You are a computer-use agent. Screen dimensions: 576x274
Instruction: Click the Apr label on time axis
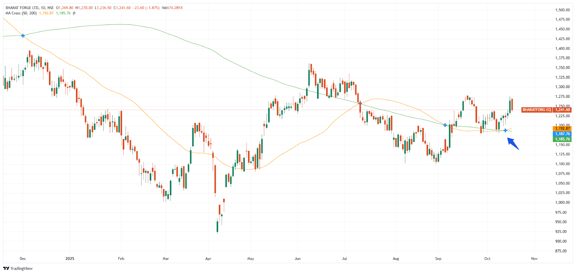coord(208,259)
